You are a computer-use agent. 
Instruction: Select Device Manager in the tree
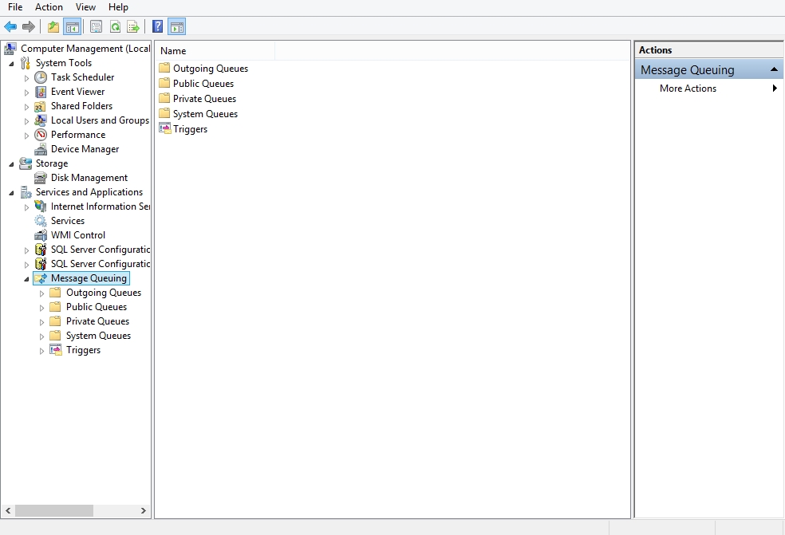(85, 149)
